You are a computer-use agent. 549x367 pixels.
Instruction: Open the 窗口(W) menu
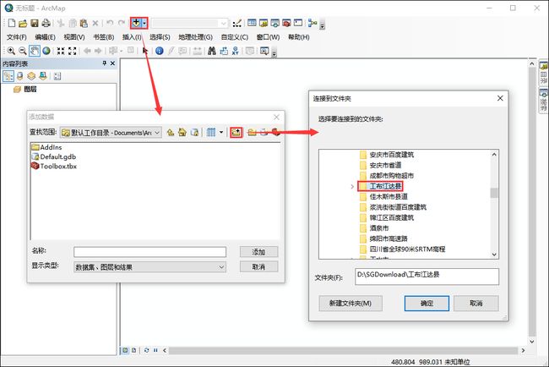(x=268, y=37)
